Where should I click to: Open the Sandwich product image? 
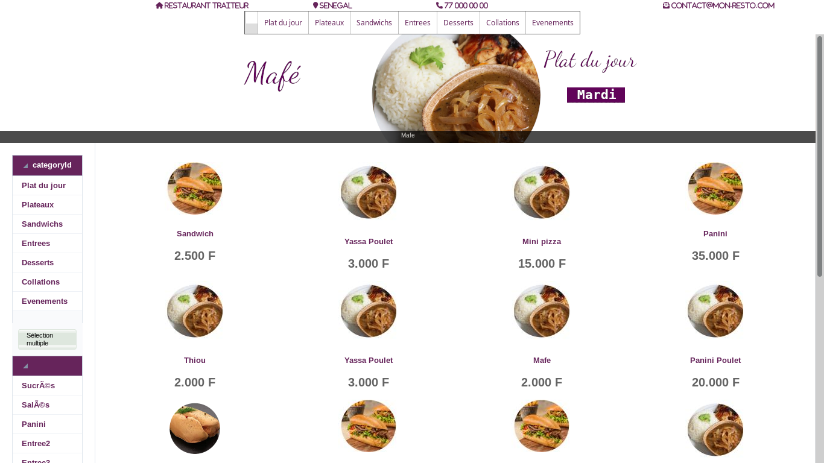point(195,189)
